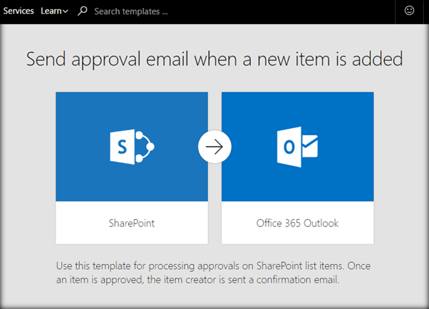Click the letter O on the Outlook logo
The image size is (429, 309).
coord(287,148)
